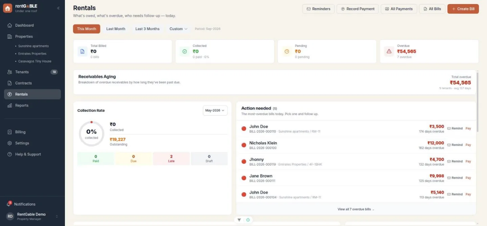This screenshot has height=226, width=487.
Task: Open the May-2026 collection rate dropdown
Action: (215, 110)
